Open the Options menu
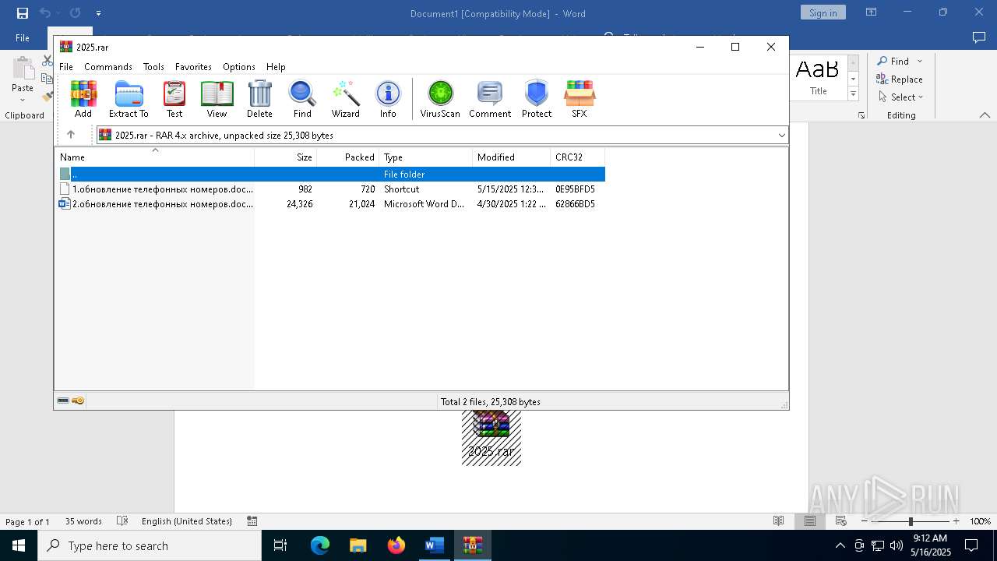The image size is (997, 561). pos(239,67)
